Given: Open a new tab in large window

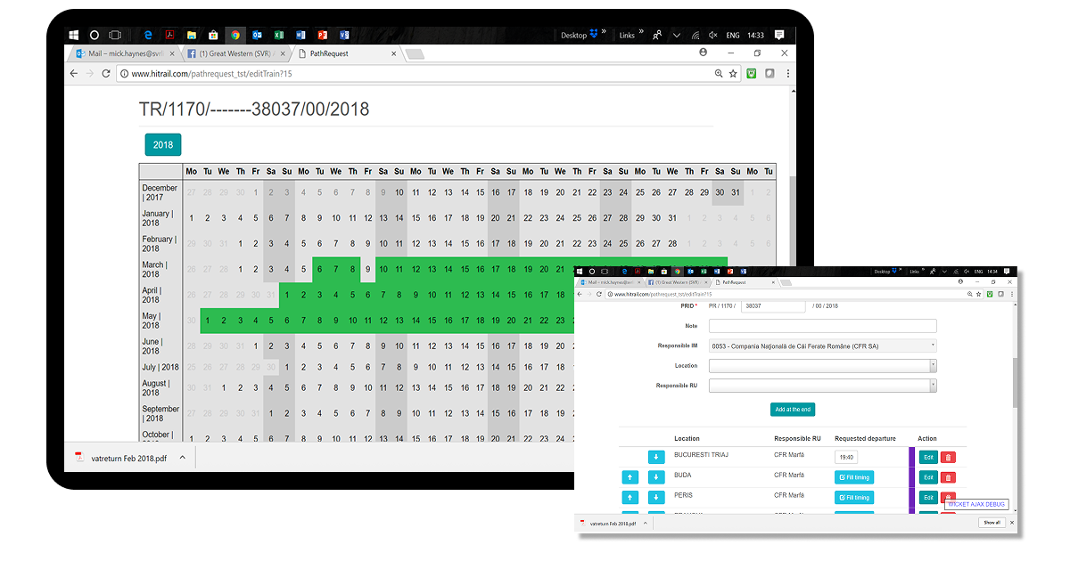Looking at the screenshot, I should [415, 54].
